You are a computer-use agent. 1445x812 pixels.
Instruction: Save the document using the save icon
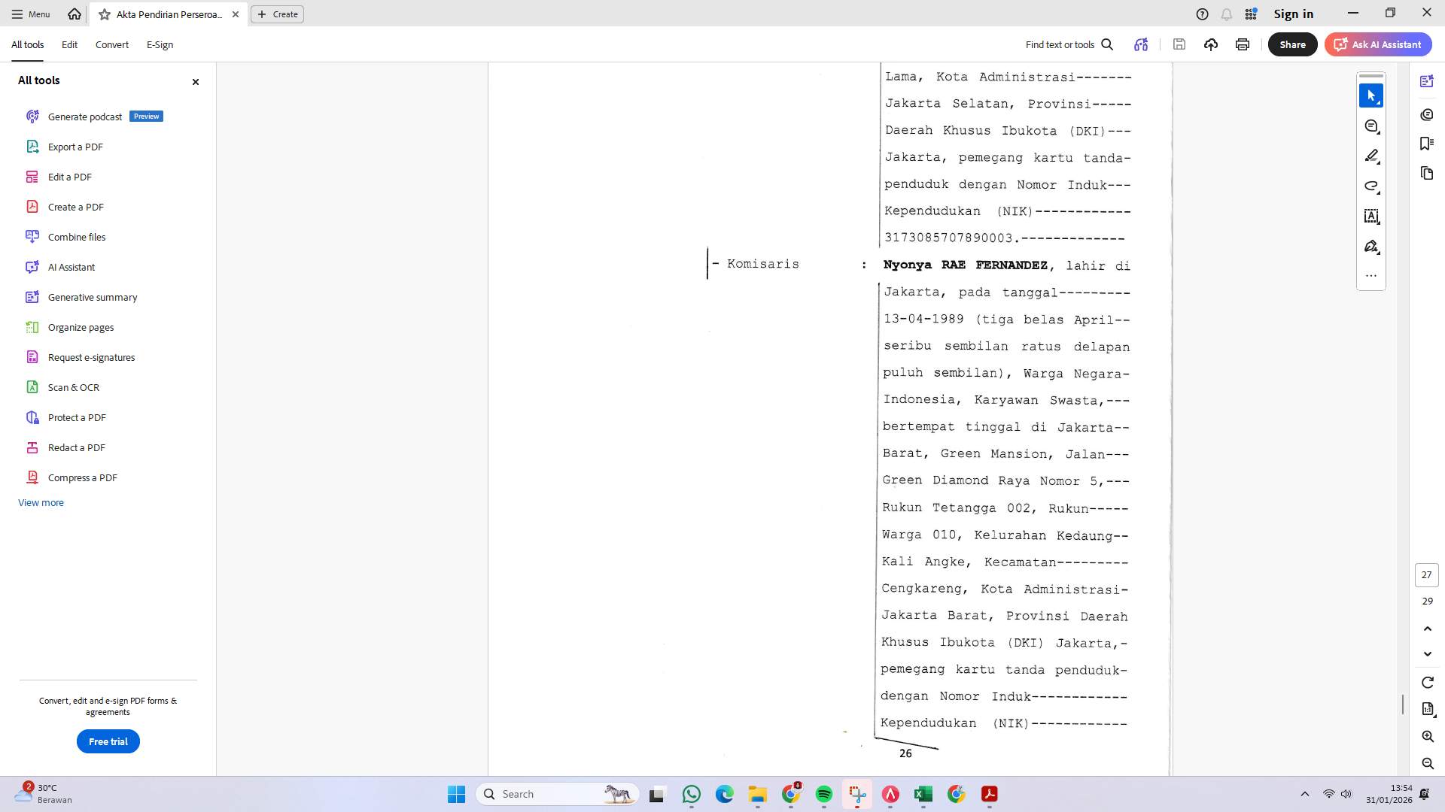point(1179,44)
